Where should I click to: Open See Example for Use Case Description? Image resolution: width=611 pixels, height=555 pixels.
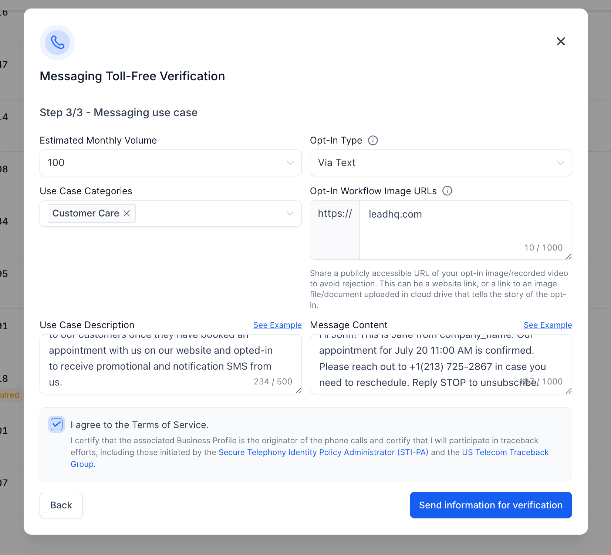[277, 325]
